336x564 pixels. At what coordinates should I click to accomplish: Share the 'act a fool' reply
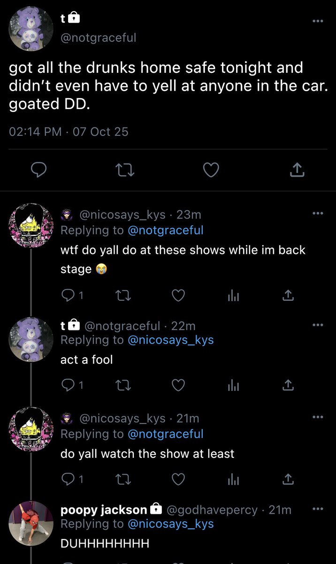point(289,385)
